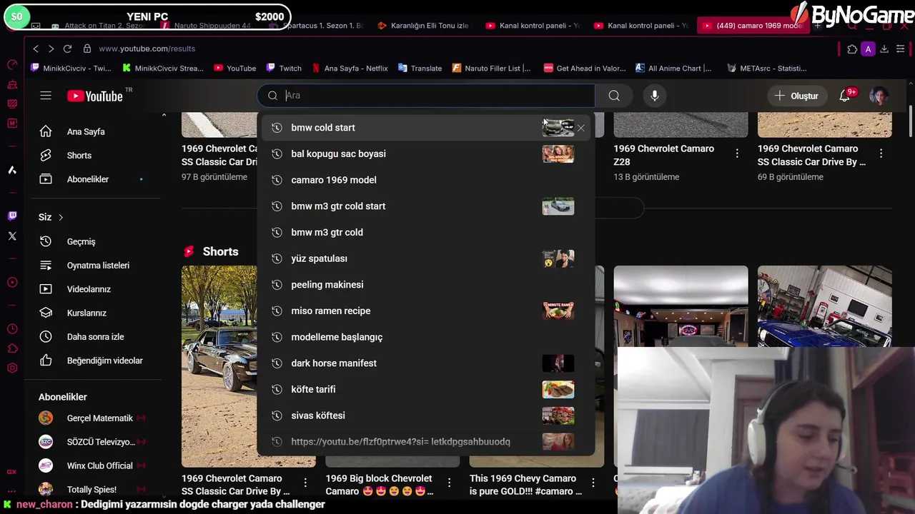Viewport: 915px width, 514px height.
Task: Open Totally Spies! channel subscription
Action: pos(93,490)
